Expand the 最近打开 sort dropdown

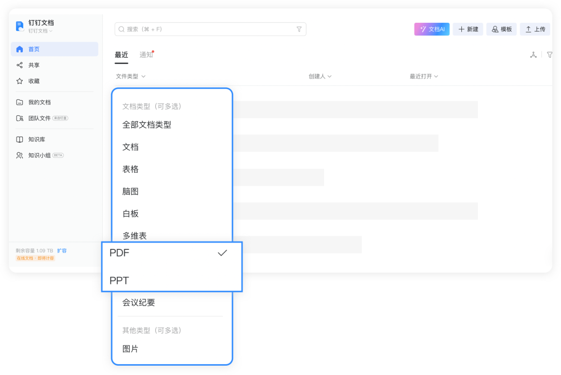(x=424, y=76)
